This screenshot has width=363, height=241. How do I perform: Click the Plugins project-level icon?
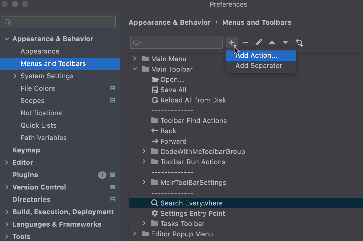[x=112, y=175]
